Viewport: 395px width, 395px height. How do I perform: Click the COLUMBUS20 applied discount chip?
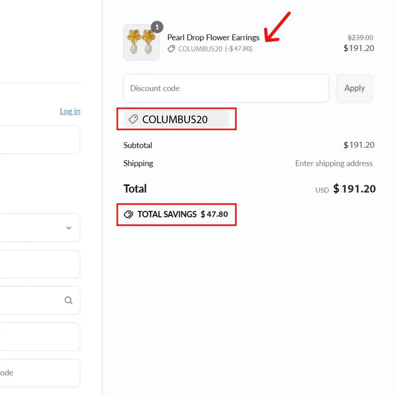coord(176,119)
